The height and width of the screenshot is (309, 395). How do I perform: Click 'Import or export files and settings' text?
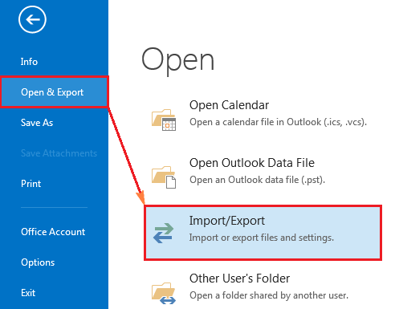(262, 238)
